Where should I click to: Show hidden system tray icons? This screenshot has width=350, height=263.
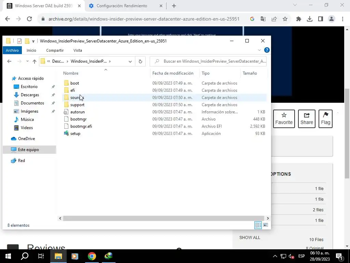tap(275, 256)
